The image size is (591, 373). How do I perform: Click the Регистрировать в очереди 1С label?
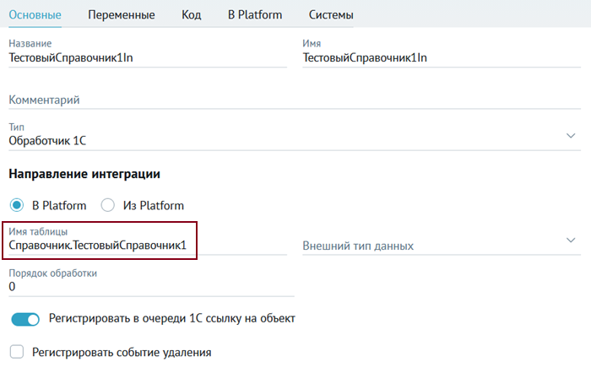[x=172, y=318]
